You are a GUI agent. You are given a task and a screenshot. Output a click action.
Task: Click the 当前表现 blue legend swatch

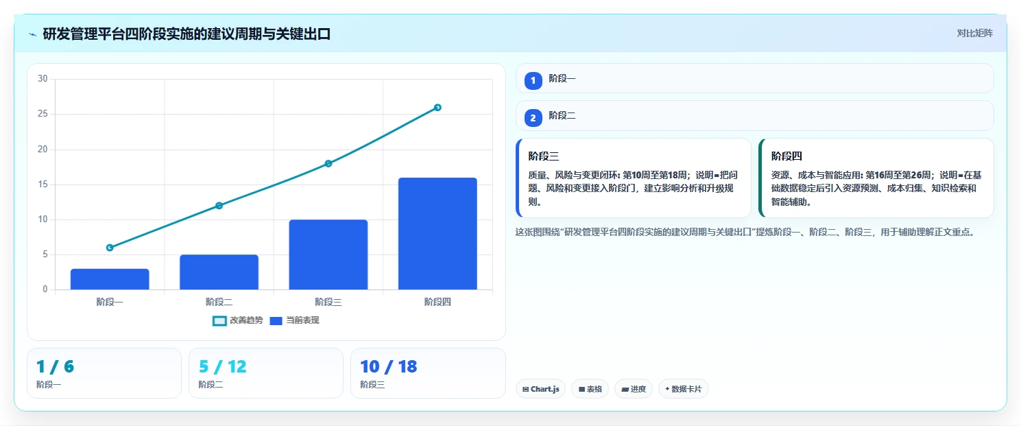[x=276, y=321]
